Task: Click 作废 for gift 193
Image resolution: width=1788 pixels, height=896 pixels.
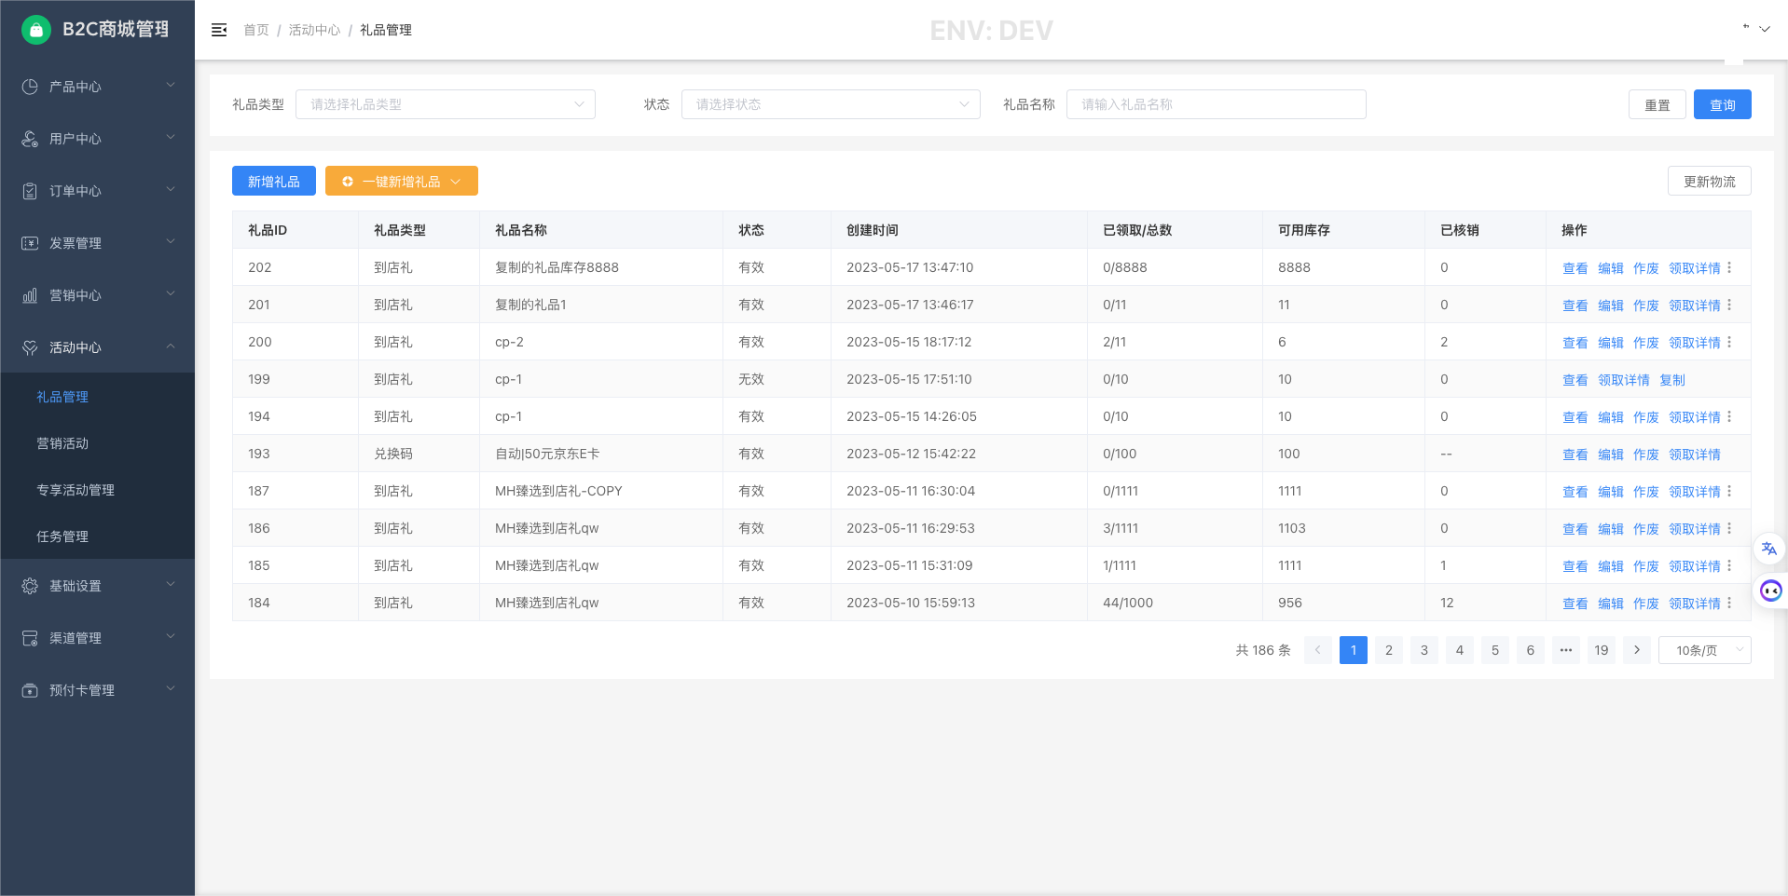Action: (1646, 455)
